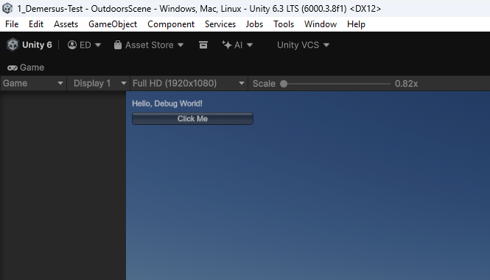Click the account avatar icon next to ED
The image size is (490, 280).
[x=72, y=45]
